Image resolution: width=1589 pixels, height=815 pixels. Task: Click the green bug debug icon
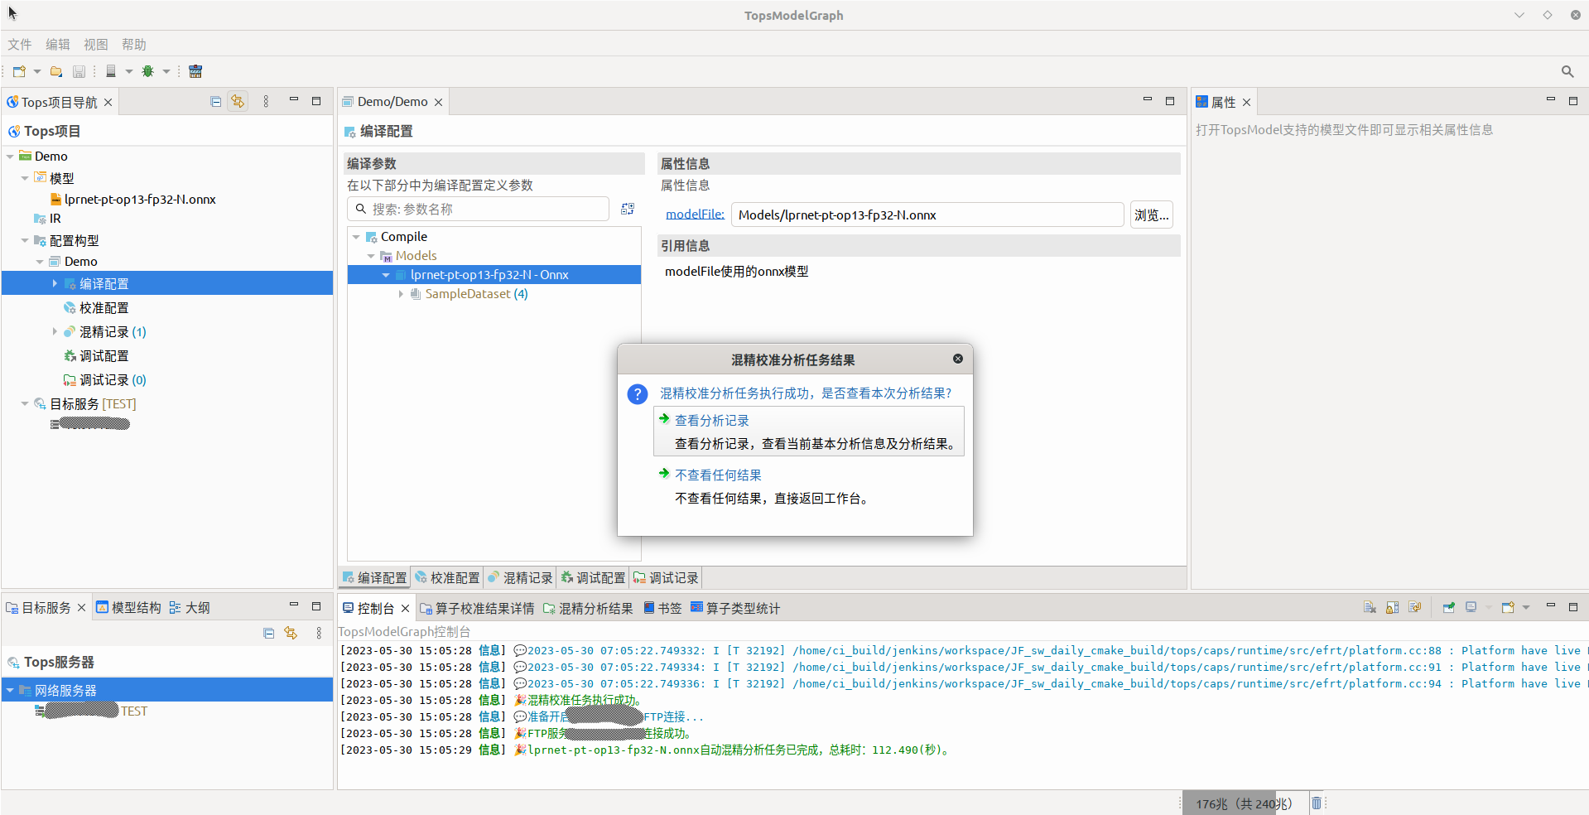click(148, 71)
